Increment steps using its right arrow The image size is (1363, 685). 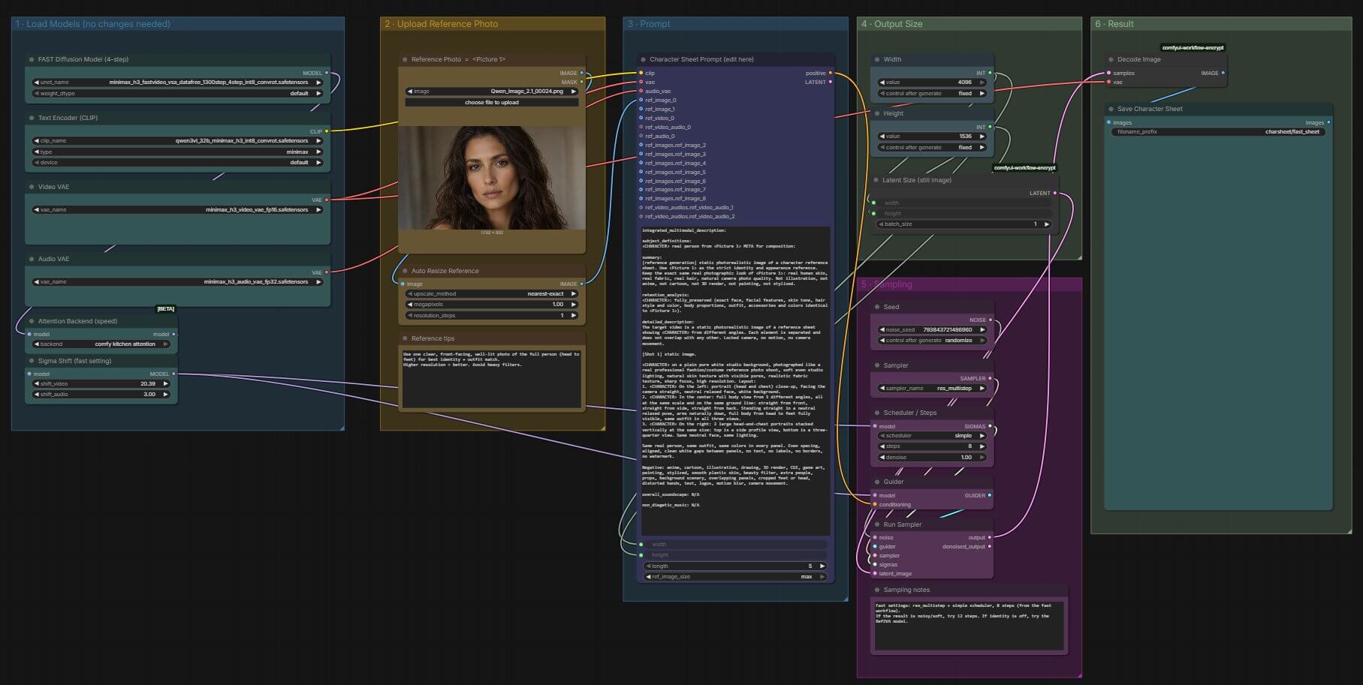982,446
